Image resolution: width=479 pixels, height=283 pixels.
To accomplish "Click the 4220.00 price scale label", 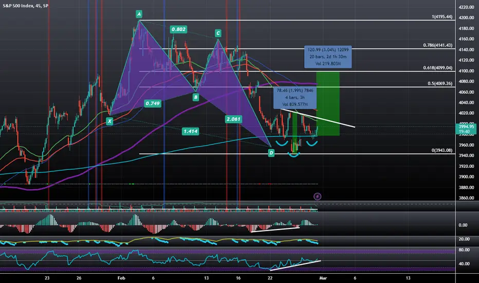I will pos(466,7).
